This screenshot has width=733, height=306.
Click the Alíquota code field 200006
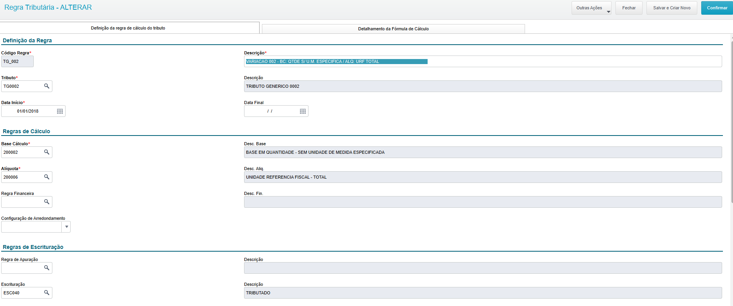[22, 177]
